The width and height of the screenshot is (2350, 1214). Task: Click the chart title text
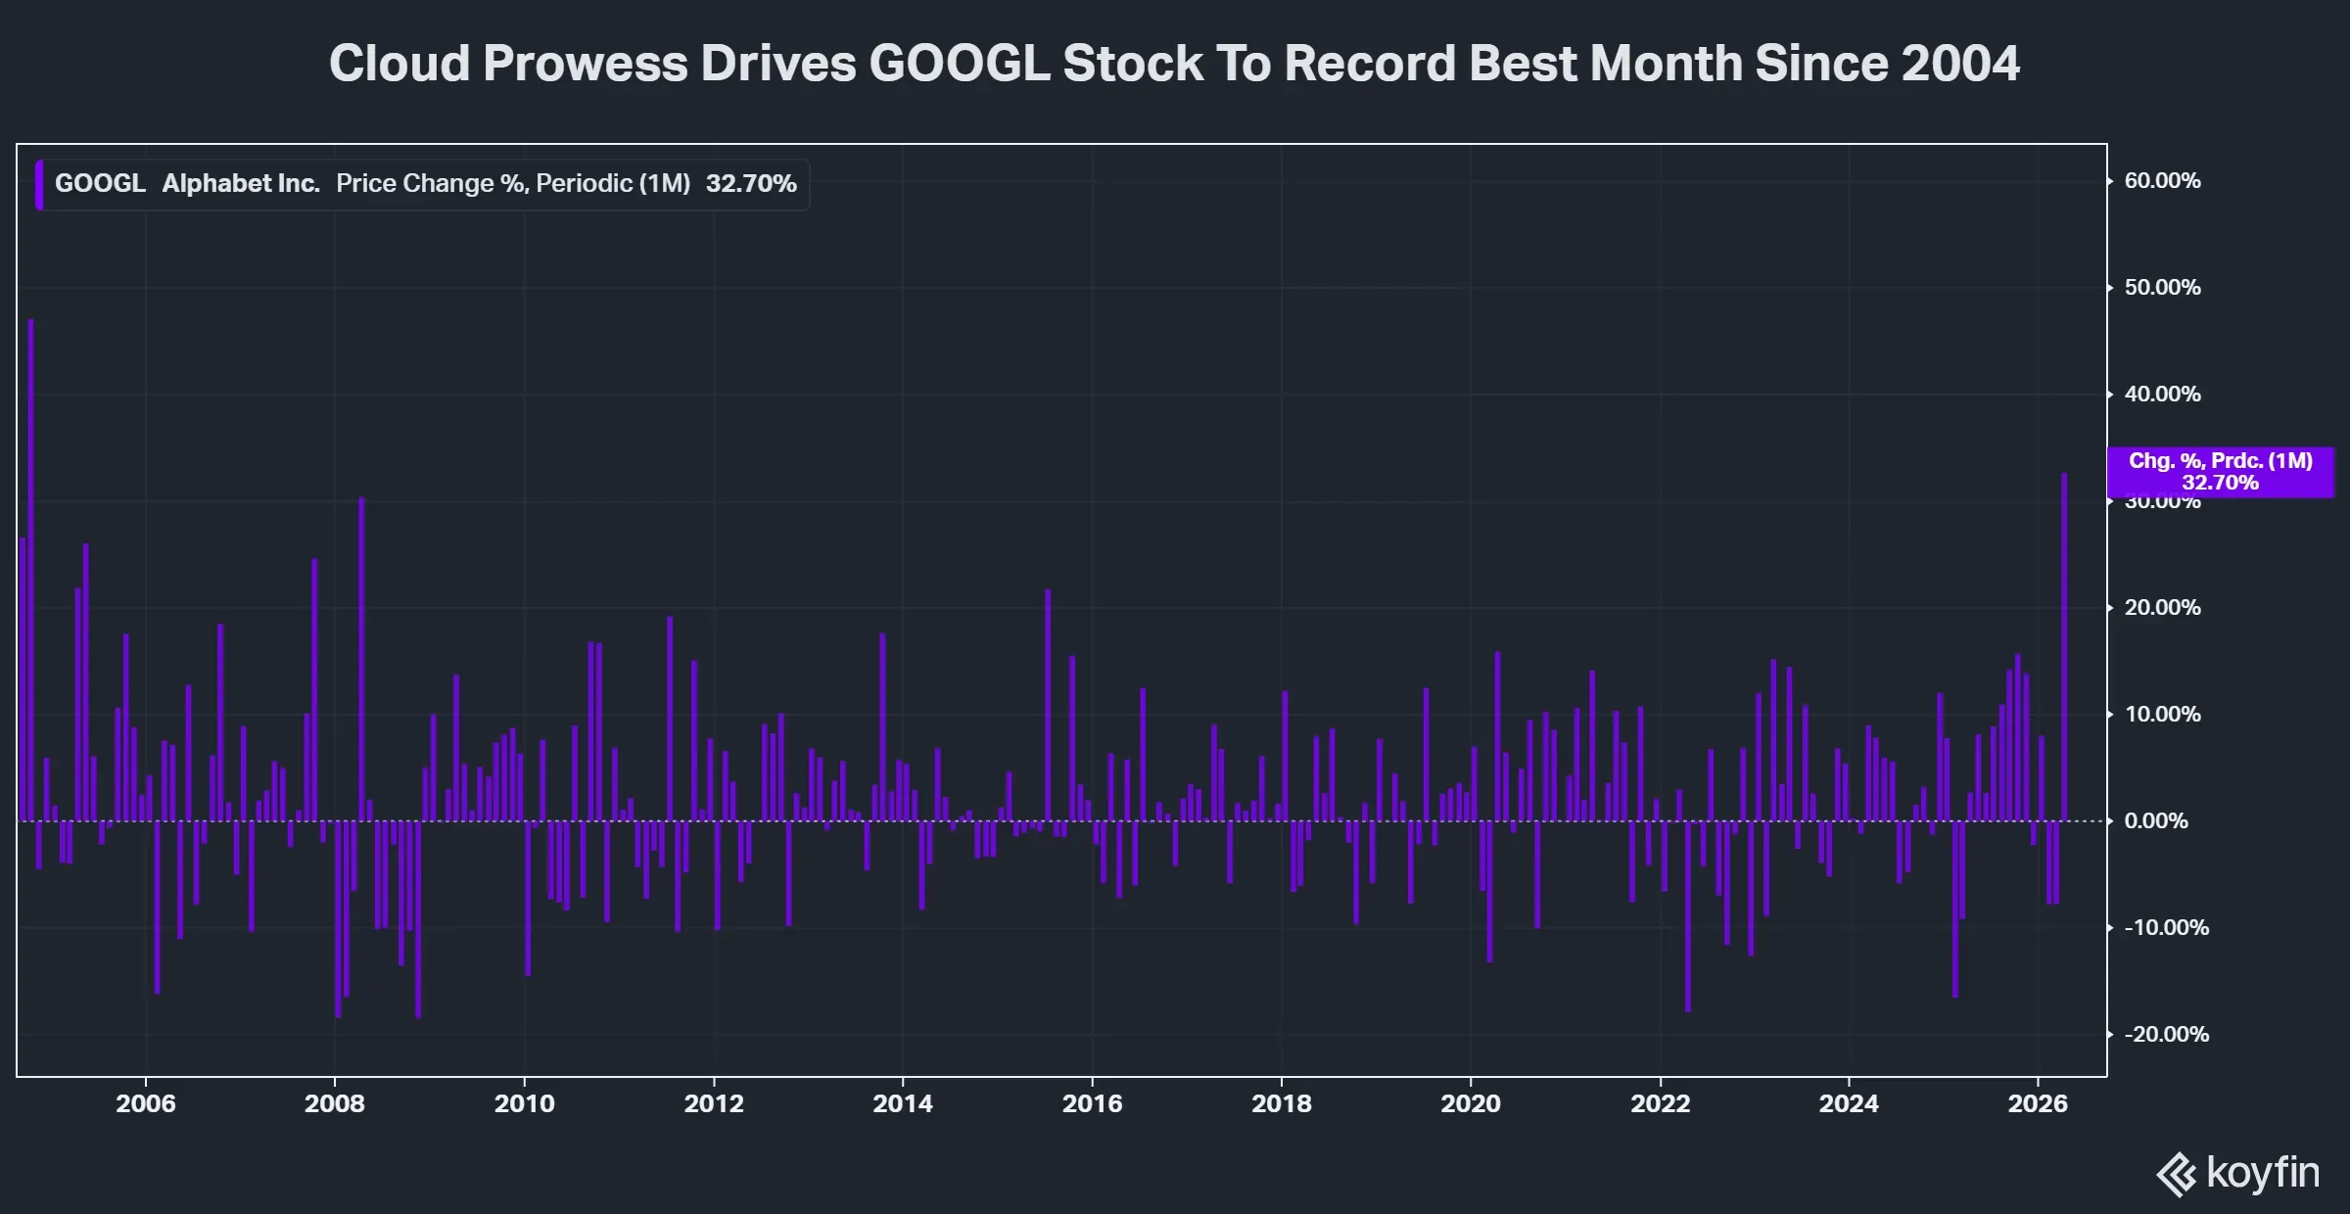pos(1174,64)
